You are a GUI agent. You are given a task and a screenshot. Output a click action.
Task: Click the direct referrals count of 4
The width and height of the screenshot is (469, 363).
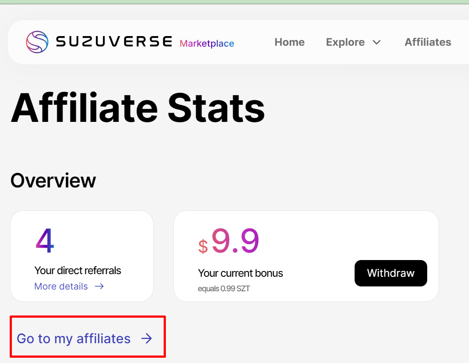[44, 242]
